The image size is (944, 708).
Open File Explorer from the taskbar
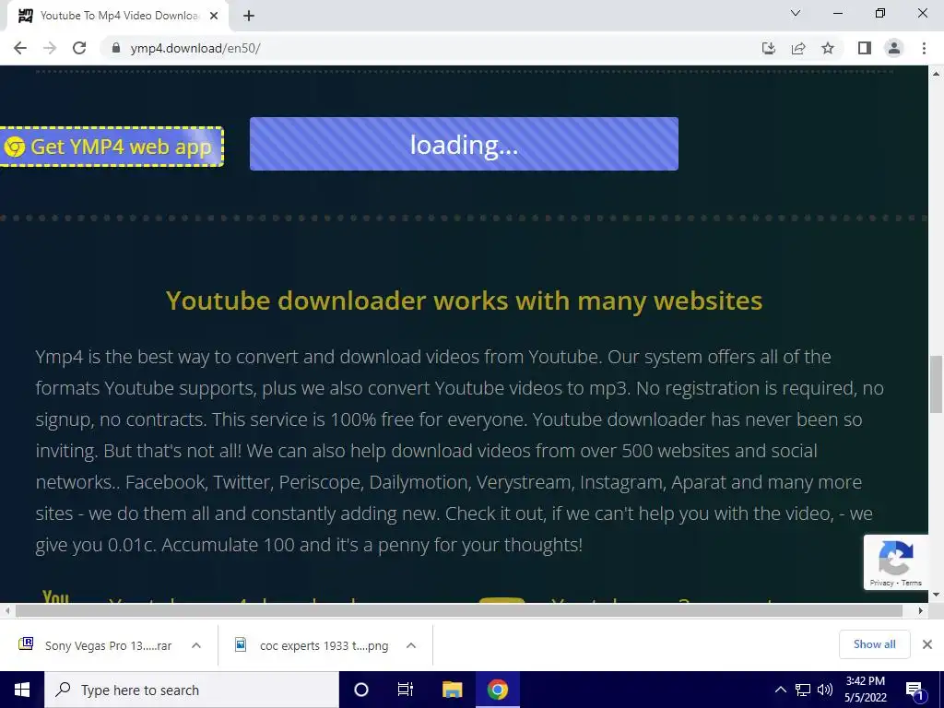click(x=452, y=690)
